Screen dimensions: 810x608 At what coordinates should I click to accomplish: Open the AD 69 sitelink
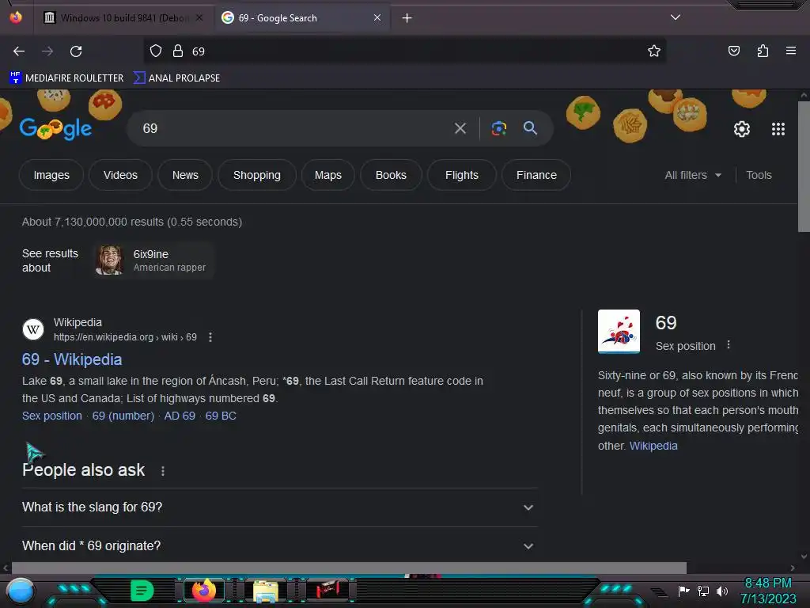click(180, 416)
